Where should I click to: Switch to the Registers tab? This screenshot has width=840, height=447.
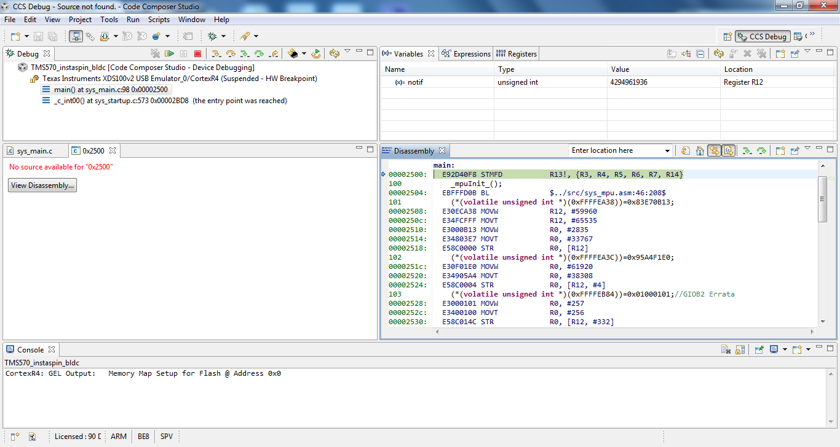pyautogui.click(x=517, y=54)
